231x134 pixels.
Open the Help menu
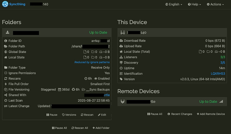tap(194, 4)
